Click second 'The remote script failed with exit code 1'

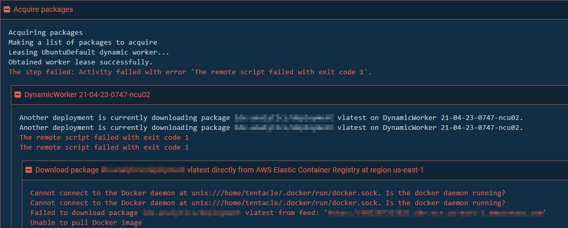(x=104, y=147)
